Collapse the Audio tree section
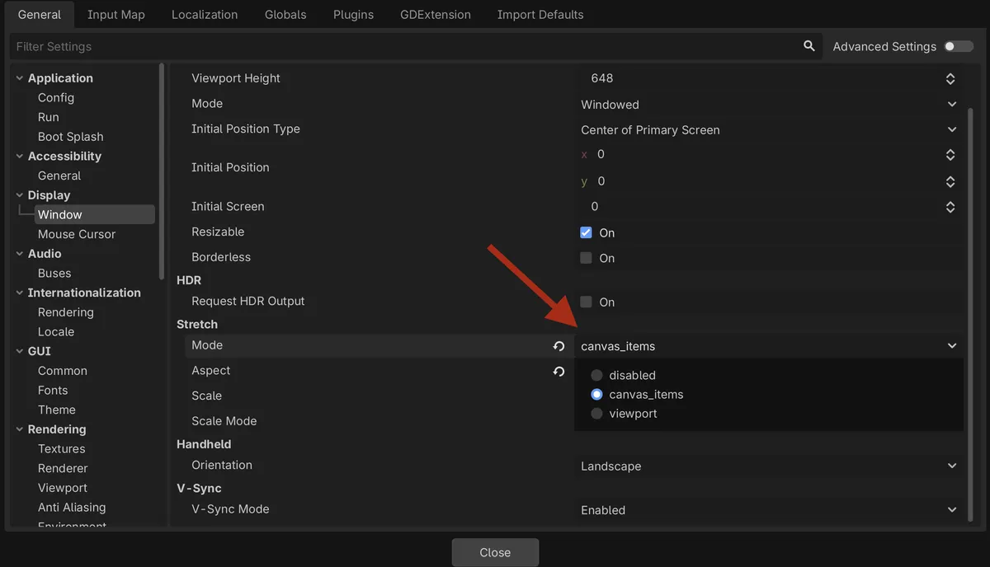Viewport: 990px width, 567px height. [x=20, y=254]
